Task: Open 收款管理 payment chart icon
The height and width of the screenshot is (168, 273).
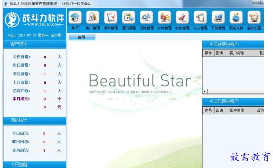Action: (182, 17)
